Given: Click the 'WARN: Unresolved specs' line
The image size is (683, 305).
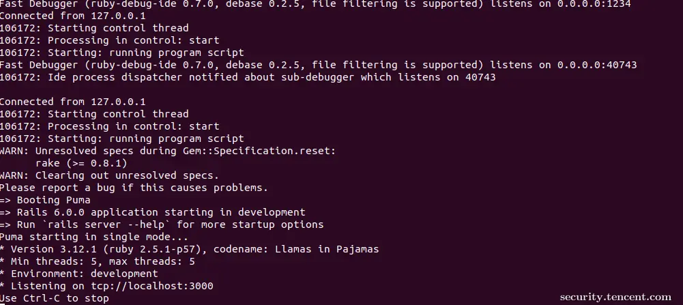Looking at the screenshot, I should coord(168,151).
